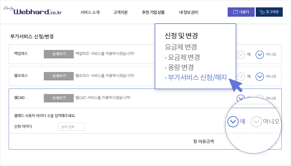
Task: Click the 월 이용금액 label
Action: point(203,141)
